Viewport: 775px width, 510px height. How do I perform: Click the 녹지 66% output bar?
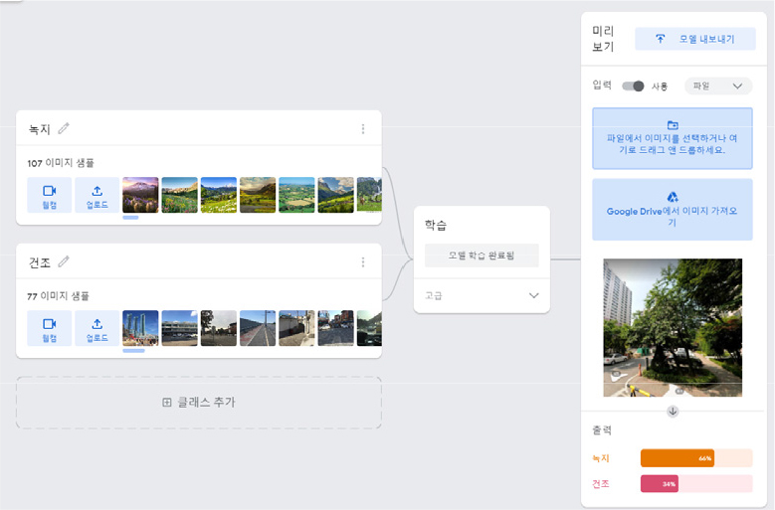696,458
